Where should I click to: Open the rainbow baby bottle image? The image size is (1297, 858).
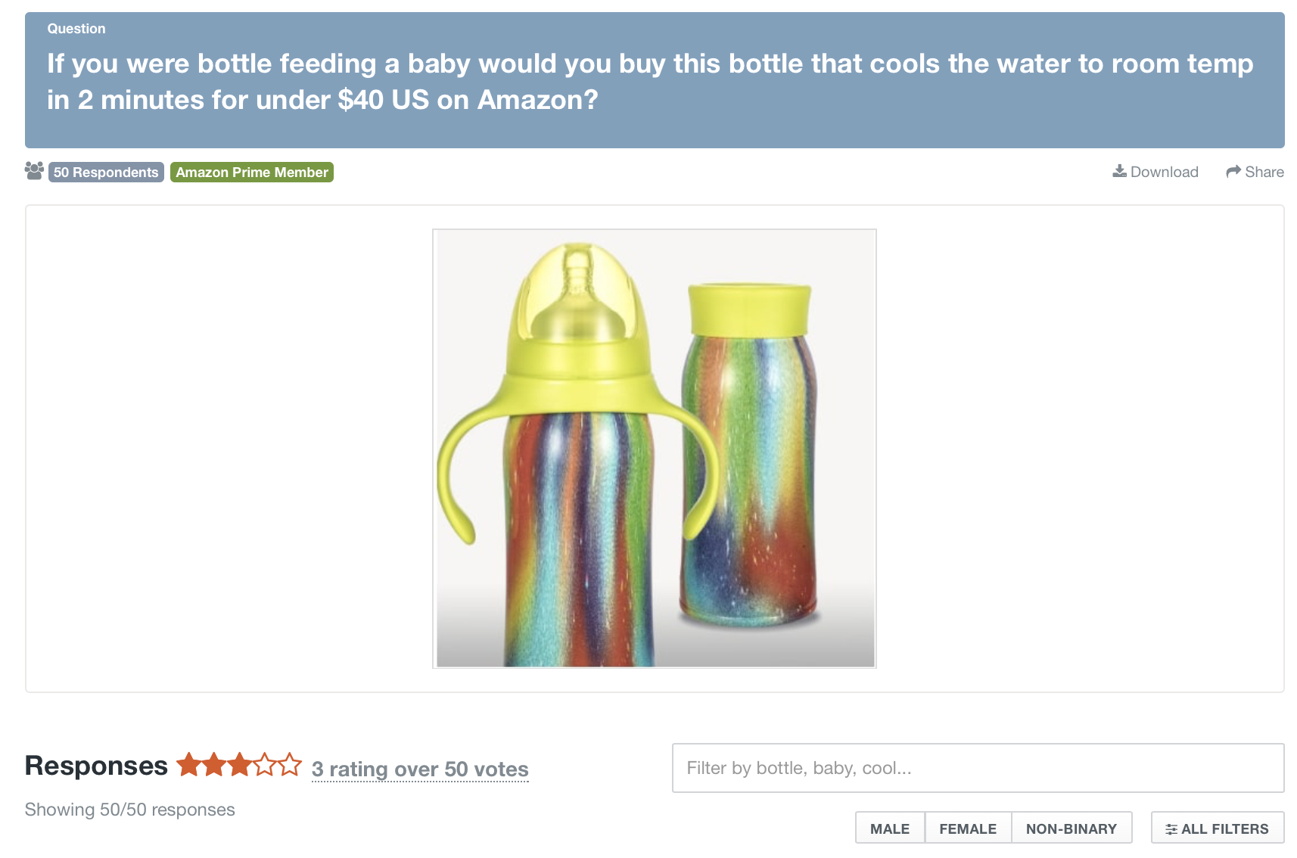[655, 449]
